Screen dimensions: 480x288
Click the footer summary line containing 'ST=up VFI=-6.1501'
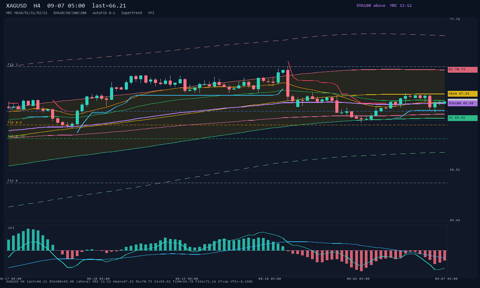(x=130, y=282)
